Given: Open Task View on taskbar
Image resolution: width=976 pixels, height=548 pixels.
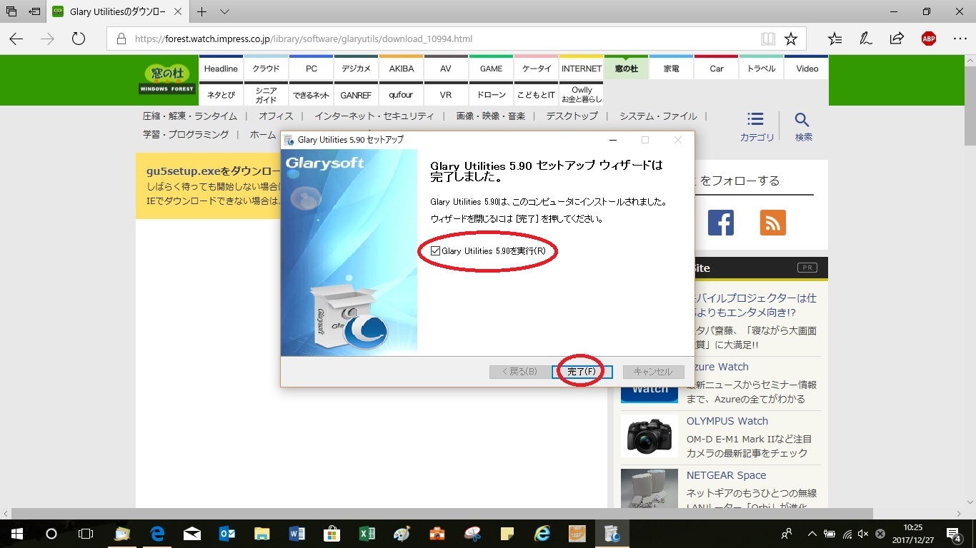Looking at the screenshot, I should [86, 534].
